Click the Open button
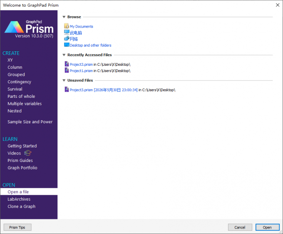The height and width of the screenshot is (234, 283). [267, 227]
